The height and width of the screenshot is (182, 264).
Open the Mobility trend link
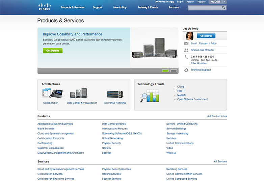pyautogui.click(x=182, y=95)
